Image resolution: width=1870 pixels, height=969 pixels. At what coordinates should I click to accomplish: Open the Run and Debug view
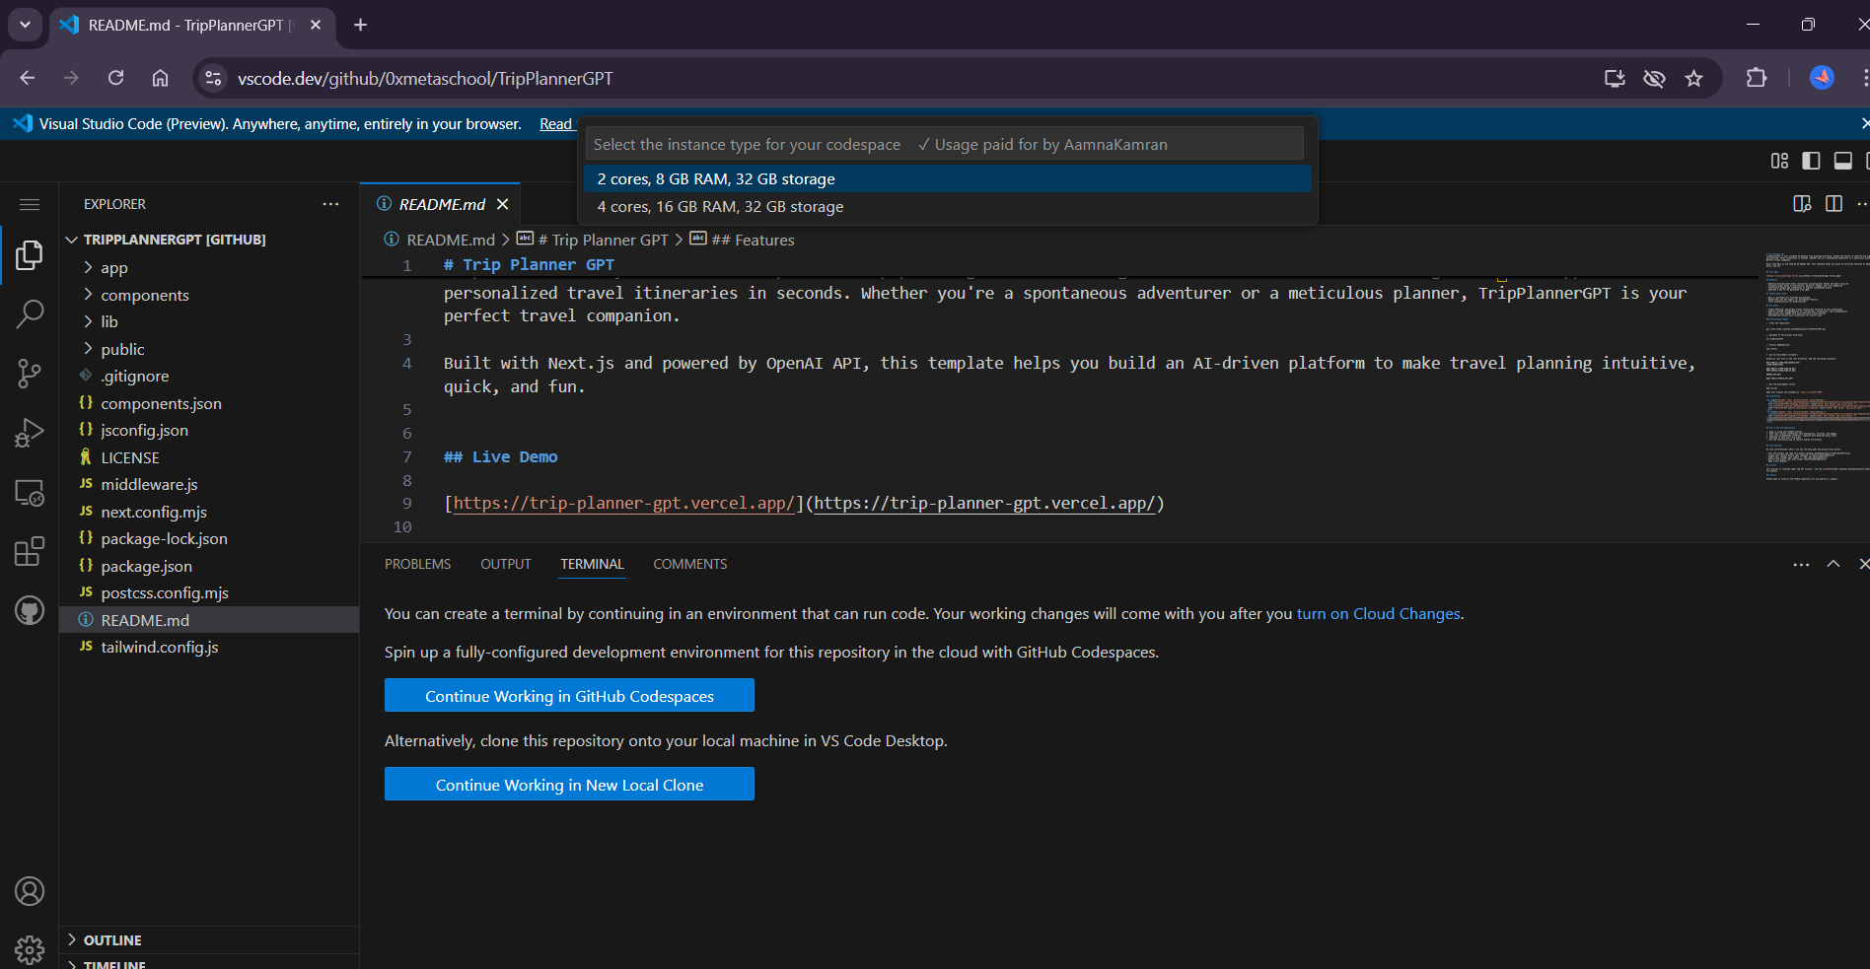point(30,433)
